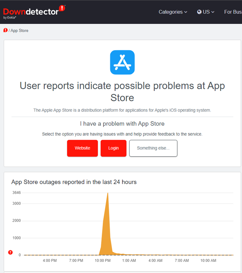Click the 1:00 AM axis label
242x273 pixels.
point(129,261)
